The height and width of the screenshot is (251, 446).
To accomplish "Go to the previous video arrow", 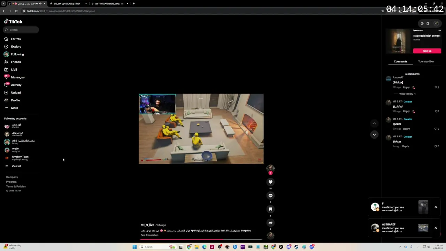I will (x=374, y=123).
